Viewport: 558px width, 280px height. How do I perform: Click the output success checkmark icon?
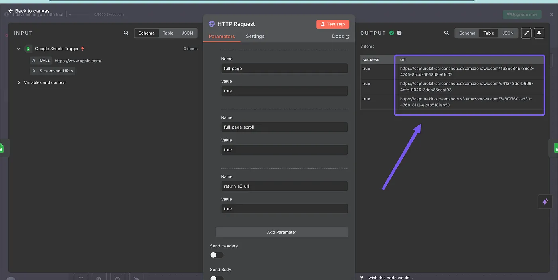coord(392,33)
